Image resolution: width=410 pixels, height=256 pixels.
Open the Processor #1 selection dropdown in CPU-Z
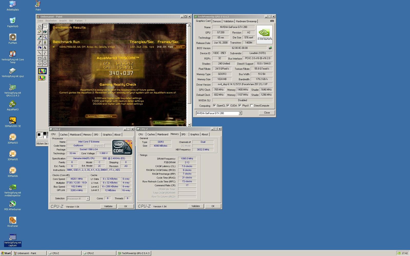tap(88, 199)
